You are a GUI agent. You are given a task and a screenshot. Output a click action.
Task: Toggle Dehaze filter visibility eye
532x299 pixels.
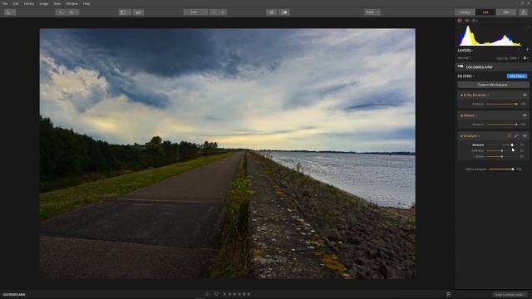pyautogui.click(x=525, y=115)
